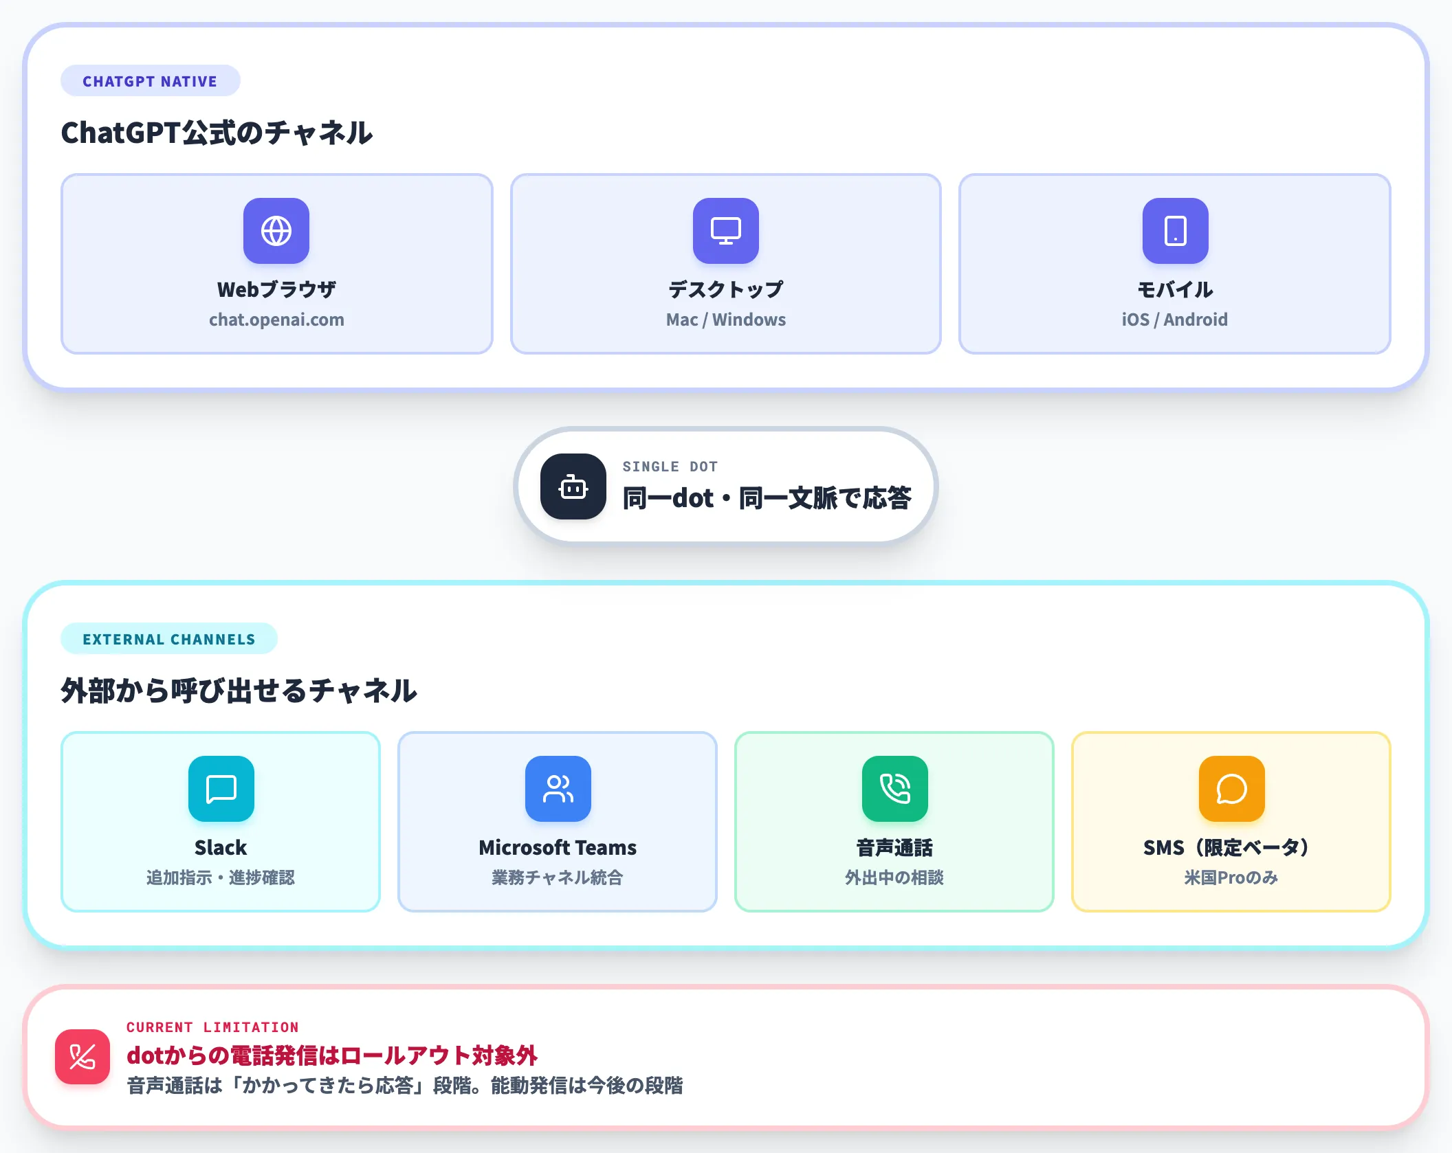This screenshot has width=1452, height=1153.
Task: Click the 'Webブラウザ' card title
Action: [276, 289]
